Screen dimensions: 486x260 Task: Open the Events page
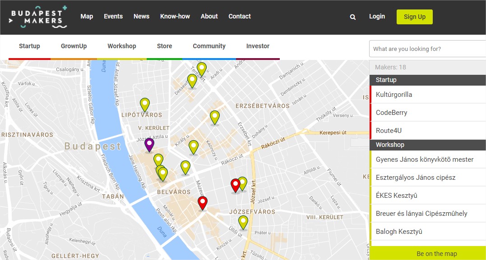click(x=113, y=16)
